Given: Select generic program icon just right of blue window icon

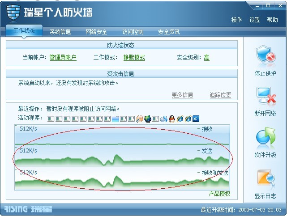Looking at the screenshot, I should [x=123, y=119].
